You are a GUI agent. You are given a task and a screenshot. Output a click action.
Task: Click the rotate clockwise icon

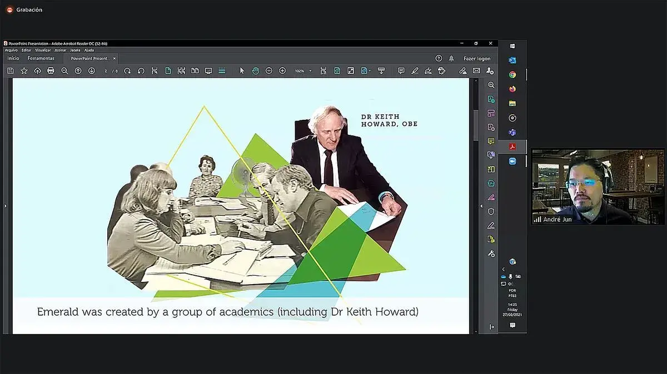(x=127, y=71)
